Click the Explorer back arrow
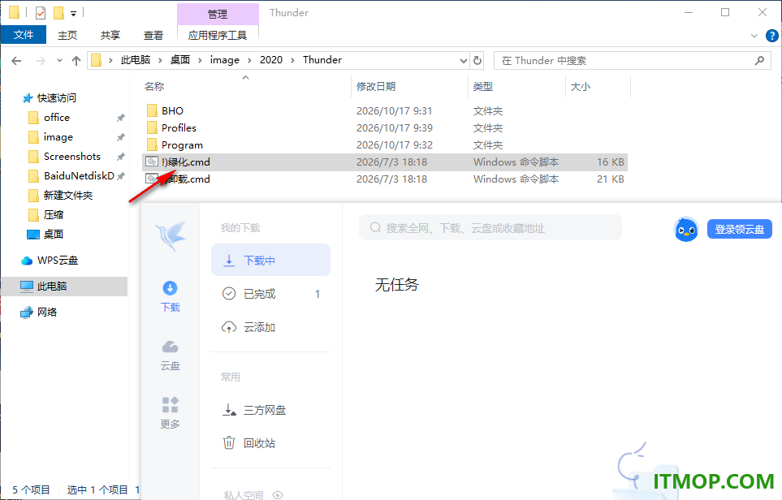The height and width of the screenshot is (500, 782). (16, 61)
